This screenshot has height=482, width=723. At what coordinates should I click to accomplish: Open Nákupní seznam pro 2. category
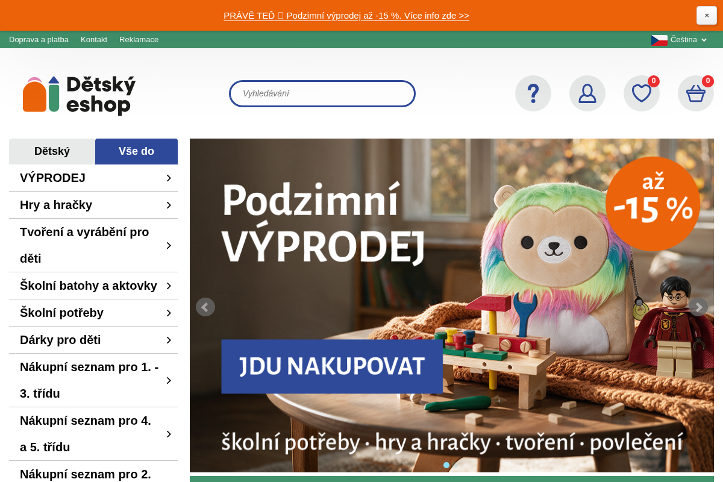click(x=86, y=474)
